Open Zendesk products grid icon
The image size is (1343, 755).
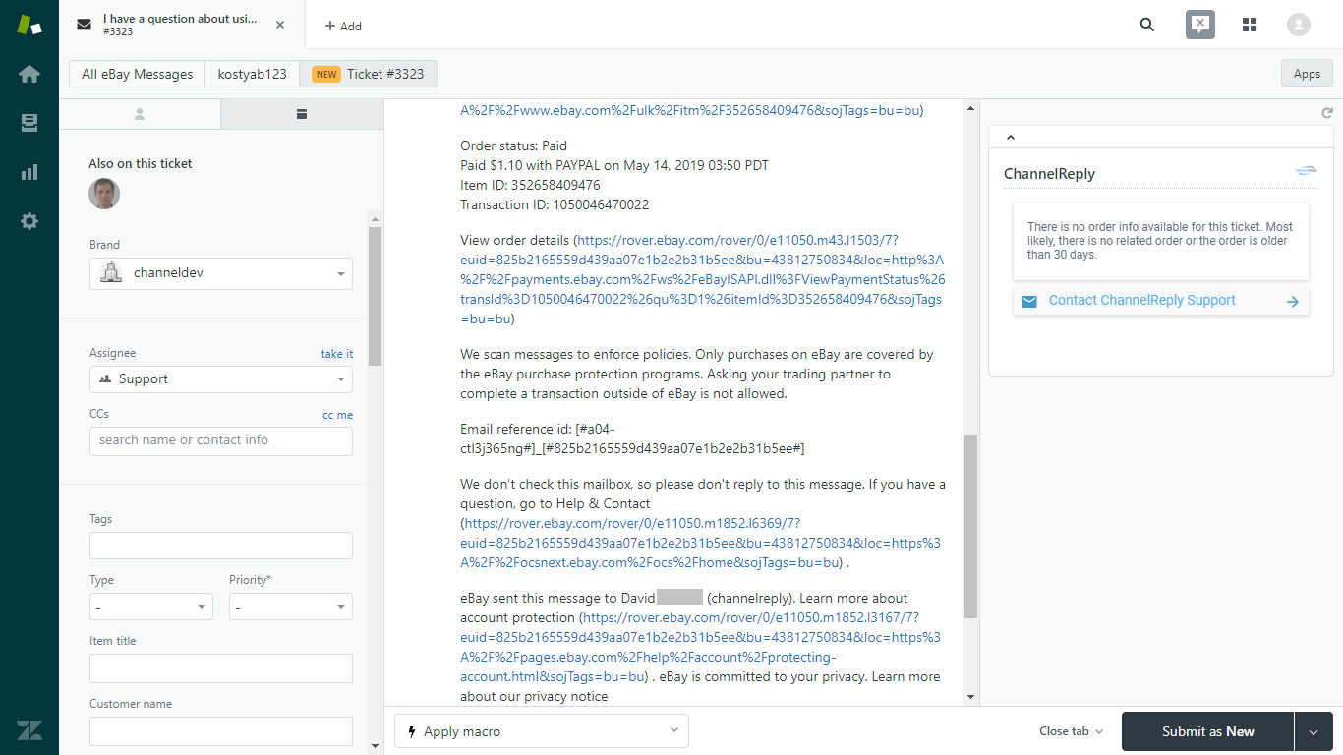[1250, 25]
